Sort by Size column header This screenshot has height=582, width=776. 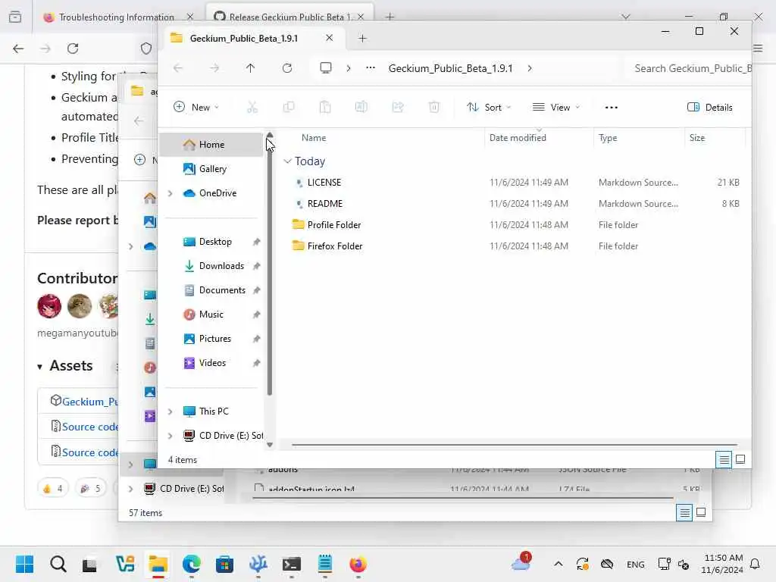pyautogui.click(x=697, y=138)
